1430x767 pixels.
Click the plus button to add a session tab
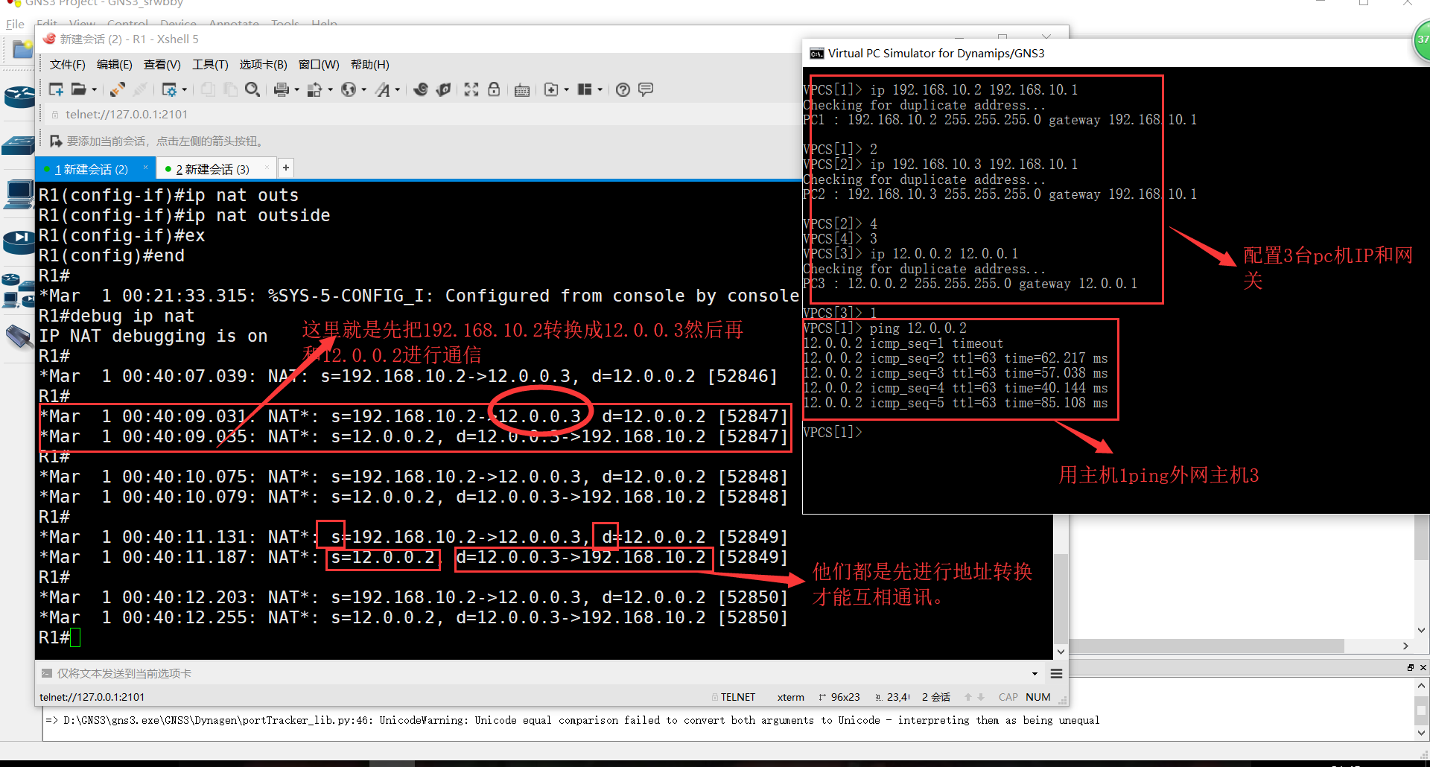point(286,168)
